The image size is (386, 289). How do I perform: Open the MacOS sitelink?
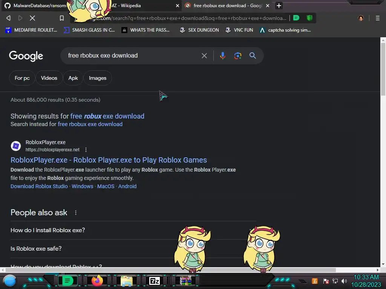106,186
